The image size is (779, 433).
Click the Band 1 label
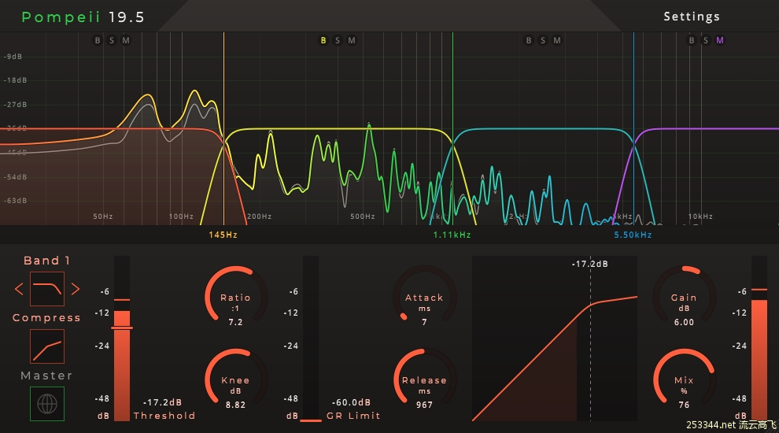coord(47,261)
